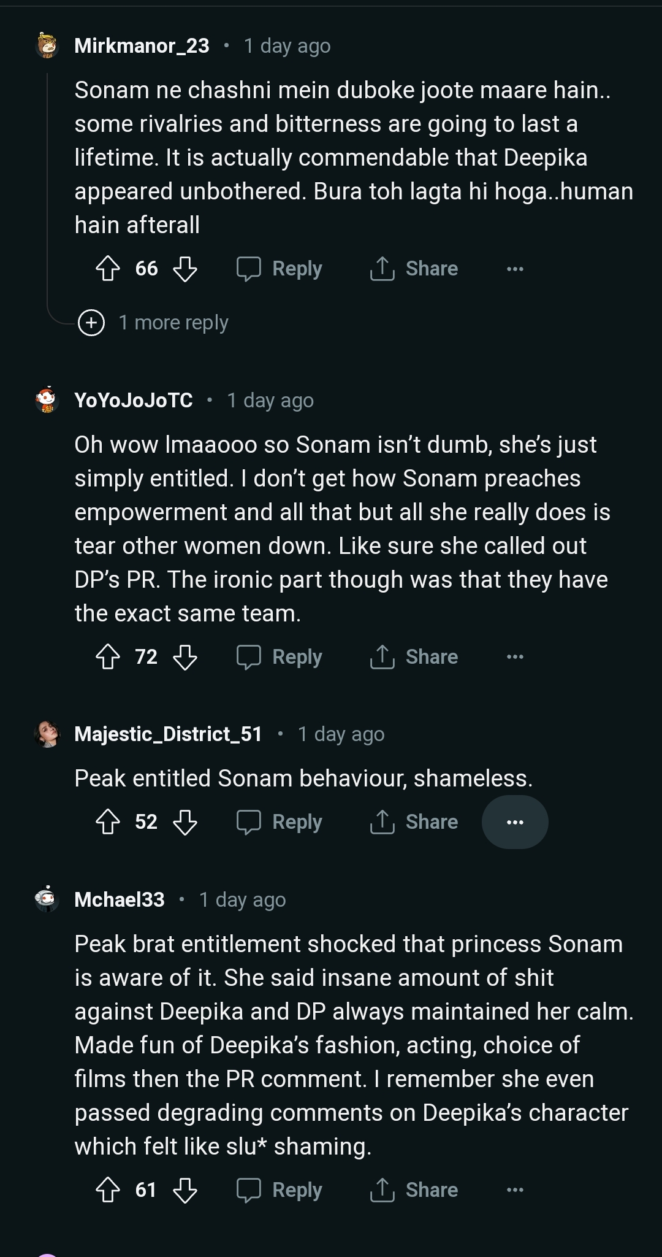The width and height of the screenshot is (662, 1257).
Task: Reply to YoYoJoJoTC's comment
Action: tap(280, 657)
